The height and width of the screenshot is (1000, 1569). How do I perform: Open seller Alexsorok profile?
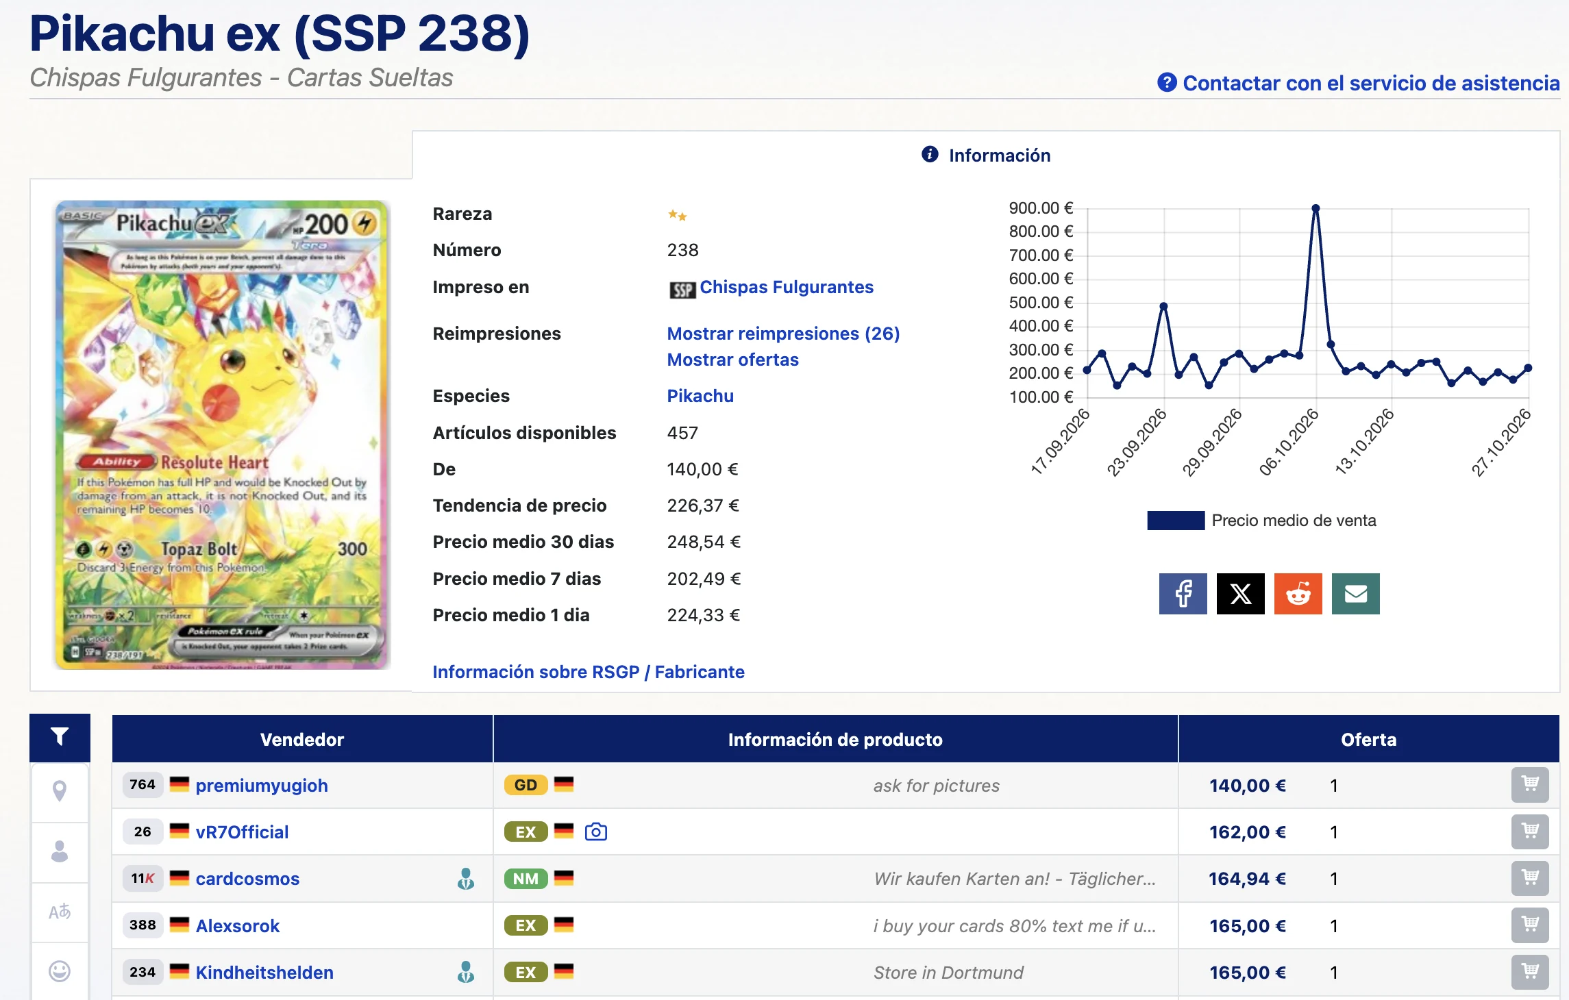click(x=238, y=926)
